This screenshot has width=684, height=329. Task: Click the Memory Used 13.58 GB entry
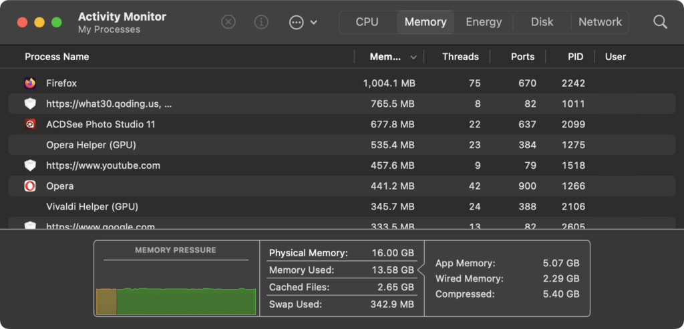point(341,270)
